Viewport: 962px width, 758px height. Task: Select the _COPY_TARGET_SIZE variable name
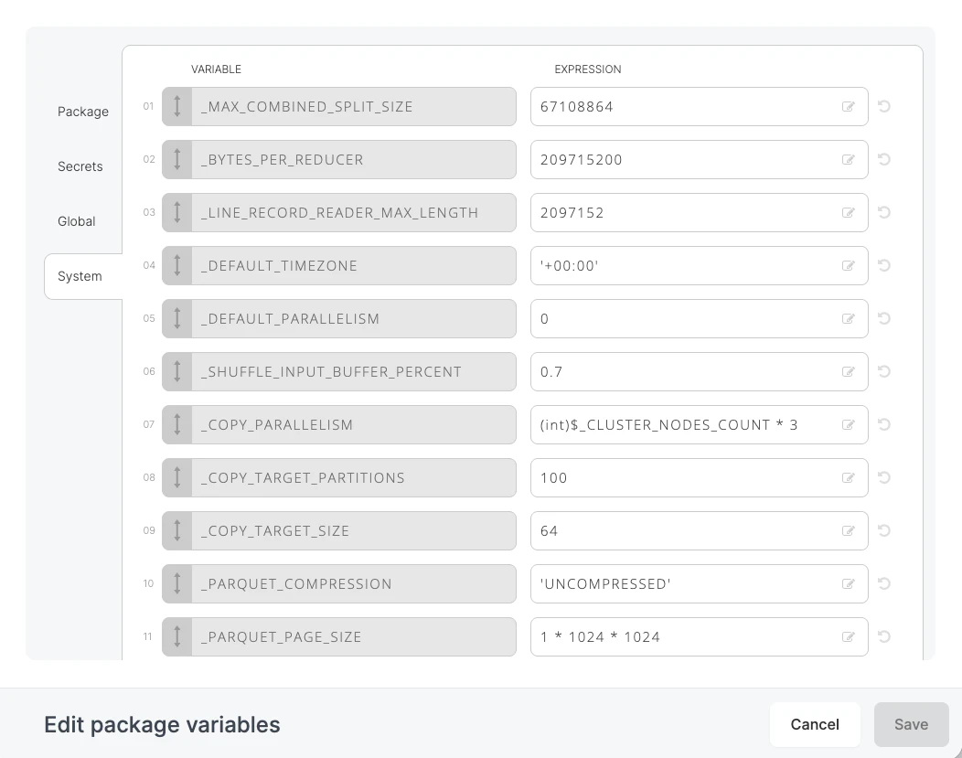pos(275,531)
